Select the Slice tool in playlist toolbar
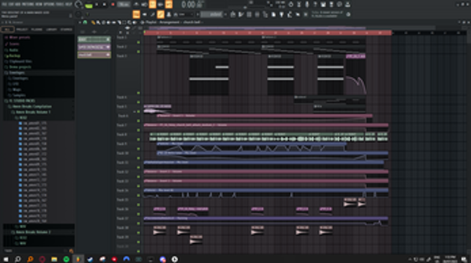Viewport: 471px width, 263px height. [x=119, y=23]
